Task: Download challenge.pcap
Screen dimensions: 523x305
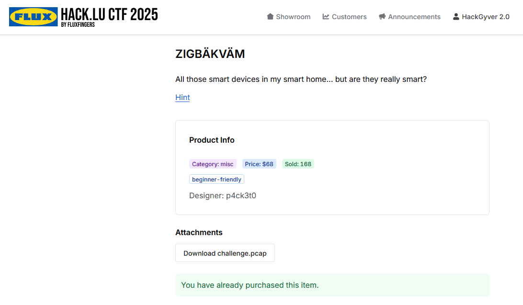Action: [225, 253]
